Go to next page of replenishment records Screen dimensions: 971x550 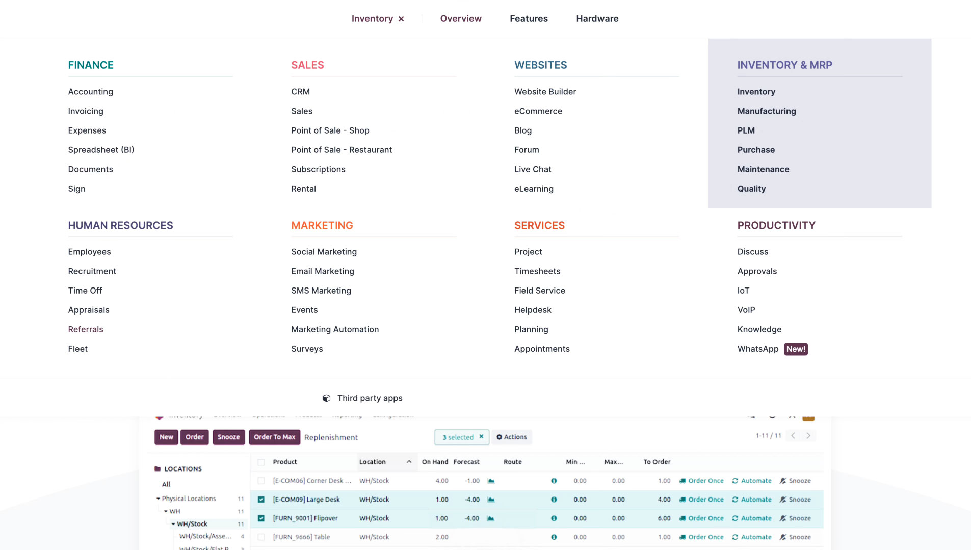click(808, 436)
